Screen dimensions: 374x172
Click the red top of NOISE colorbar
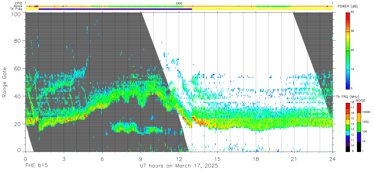coord(359,108)
